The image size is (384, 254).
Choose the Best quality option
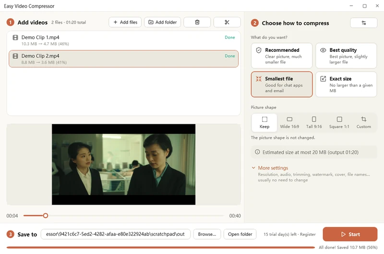(346, 56)
